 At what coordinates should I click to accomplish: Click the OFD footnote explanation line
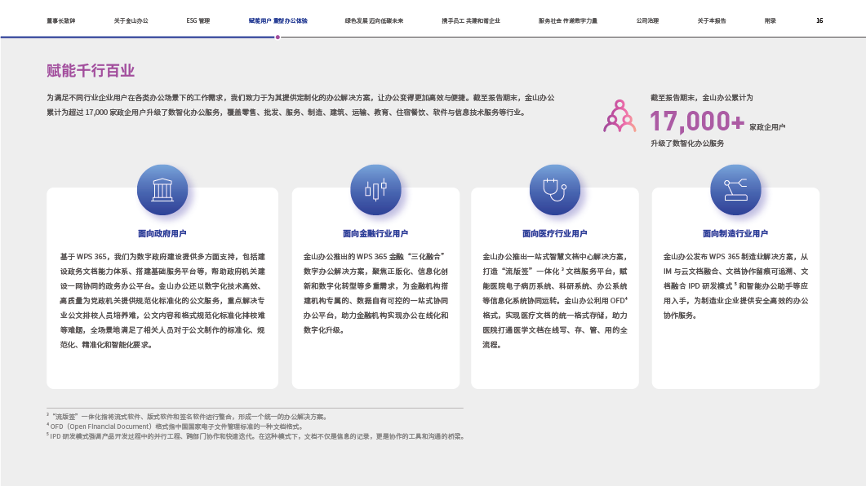click(x=175, y=426)
